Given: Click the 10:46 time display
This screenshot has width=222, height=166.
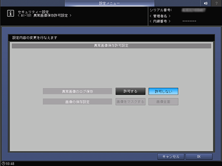Looking at the screenshot, I should point(10,164).
